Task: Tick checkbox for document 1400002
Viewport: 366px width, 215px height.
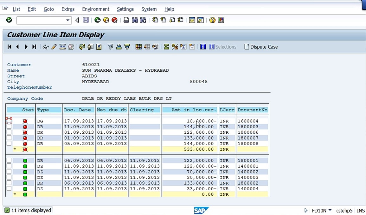Action: 9,171
